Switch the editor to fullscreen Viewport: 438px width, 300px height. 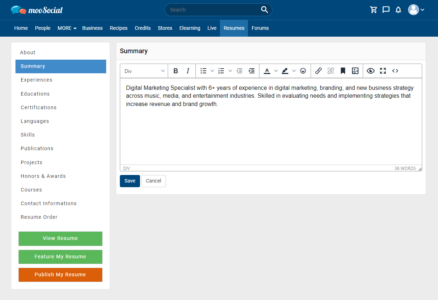click(383, 71)
